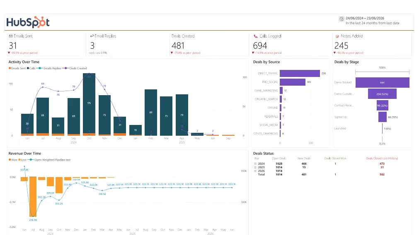Select date range 24/06/2024 – 23/06/2026
Viewport: 419px width, 235px height.
(x=365, y=18)
